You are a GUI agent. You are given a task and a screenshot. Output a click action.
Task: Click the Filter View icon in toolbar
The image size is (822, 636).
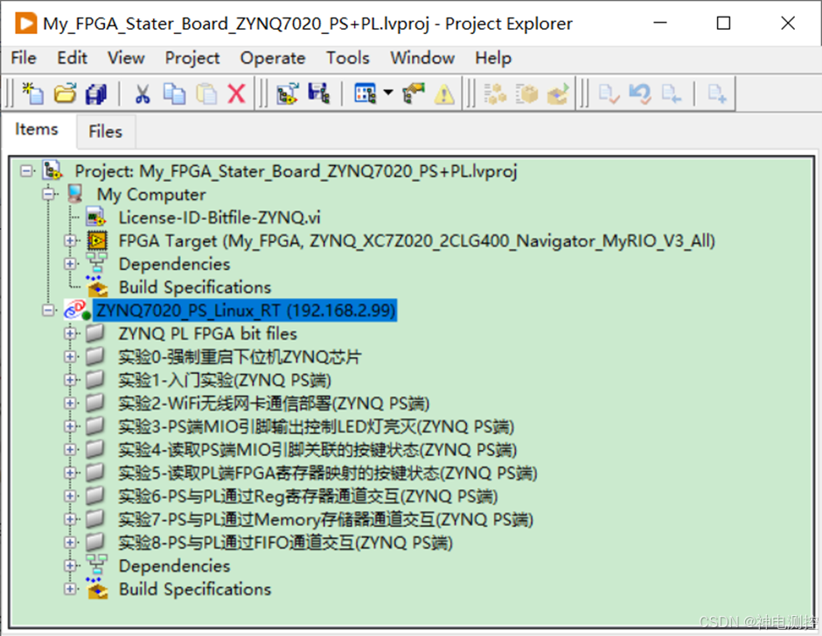coord(366,93)
